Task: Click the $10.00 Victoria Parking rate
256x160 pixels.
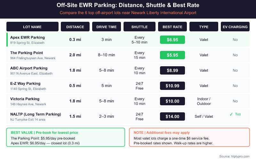Action: [172, 101]
